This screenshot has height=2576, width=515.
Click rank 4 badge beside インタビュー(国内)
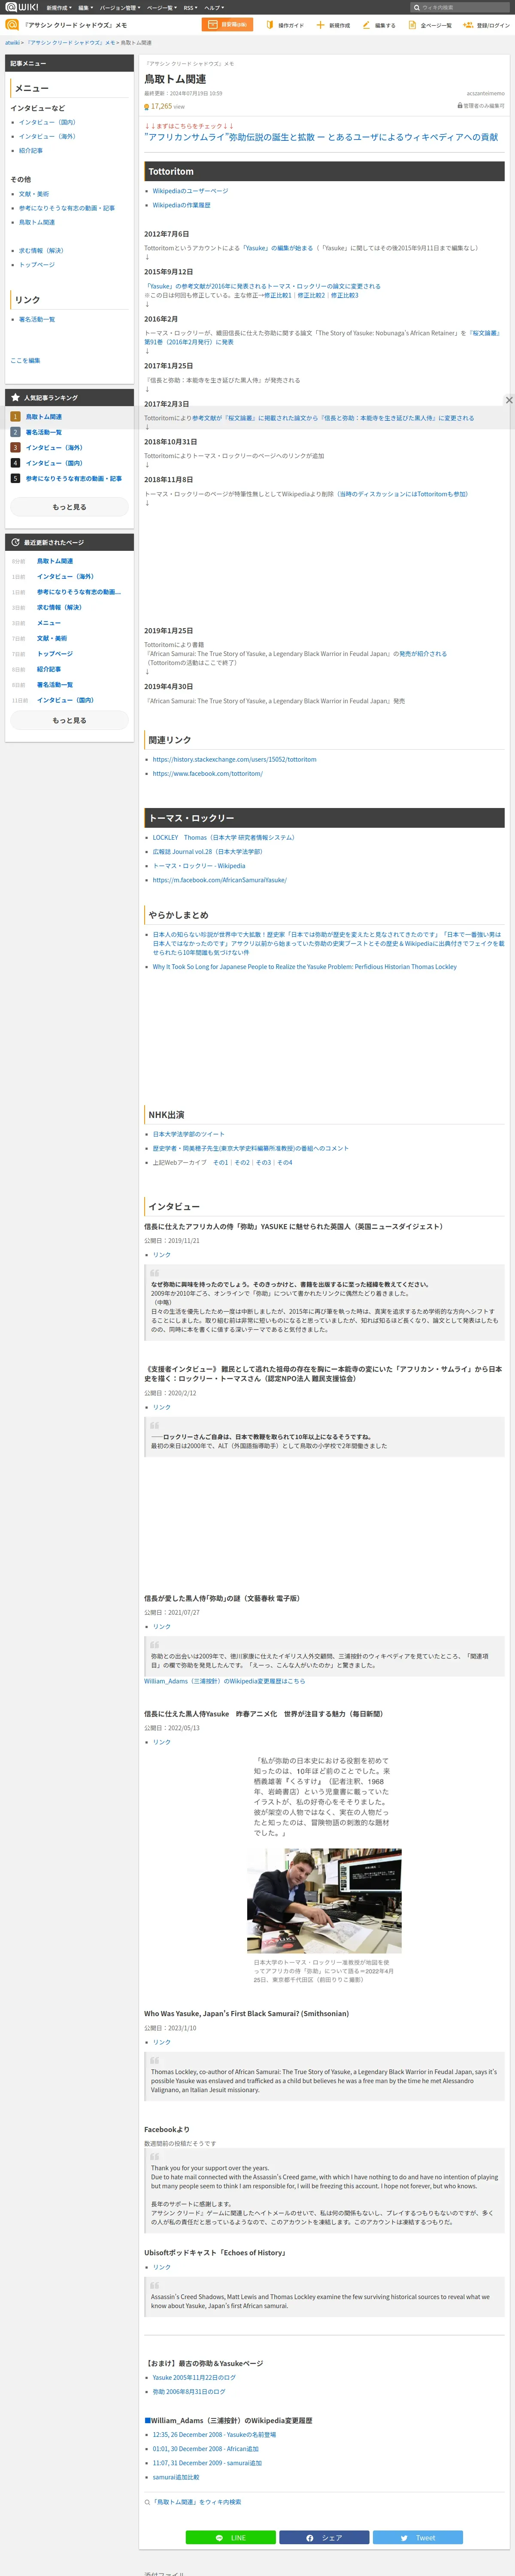point(15,463)
